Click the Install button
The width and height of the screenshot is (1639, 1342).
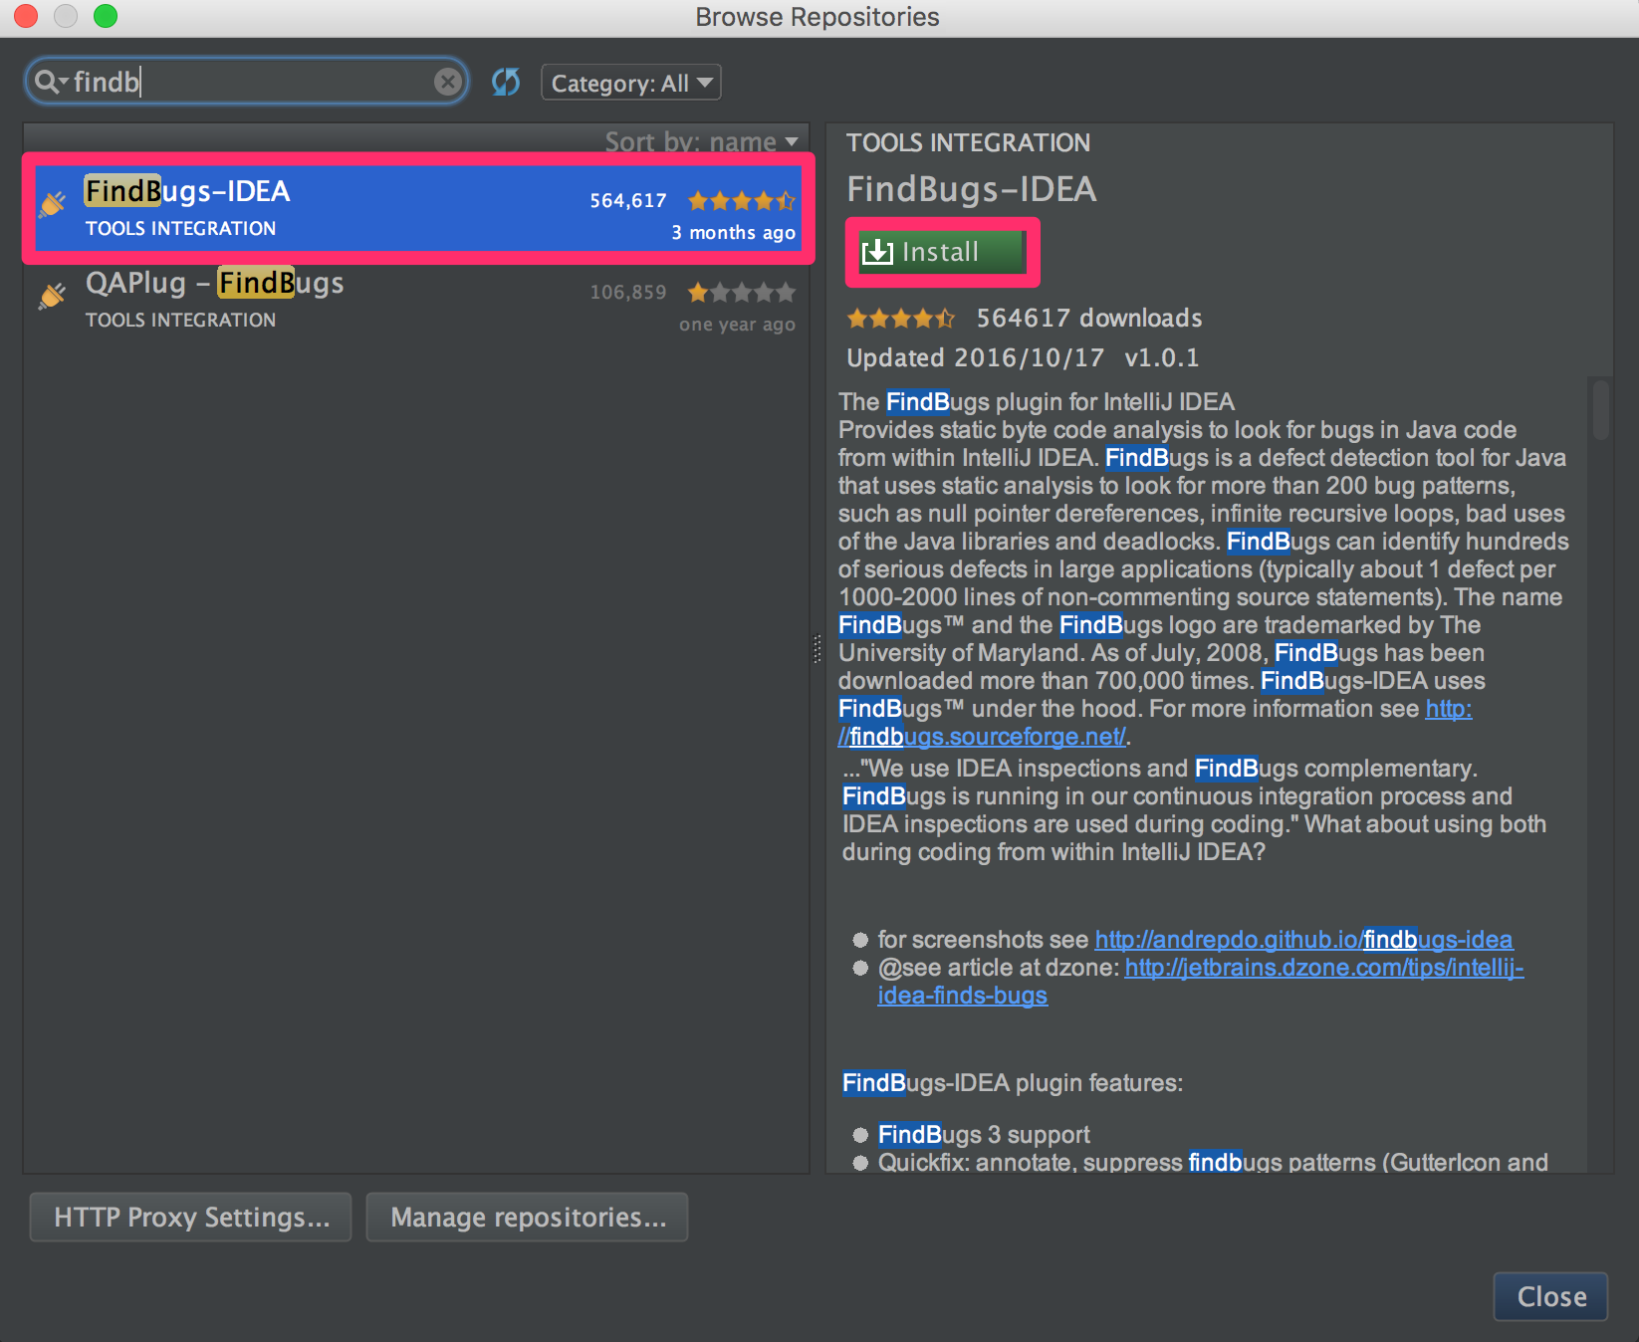[x=940, y=251]
